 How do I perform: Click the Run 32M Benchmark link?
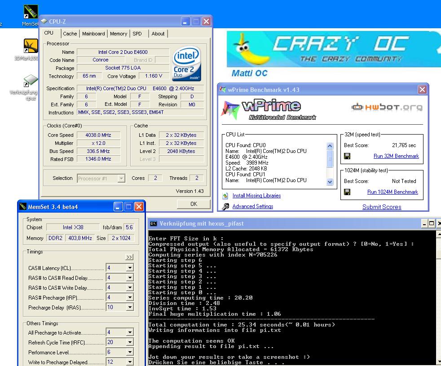[396, 156]
